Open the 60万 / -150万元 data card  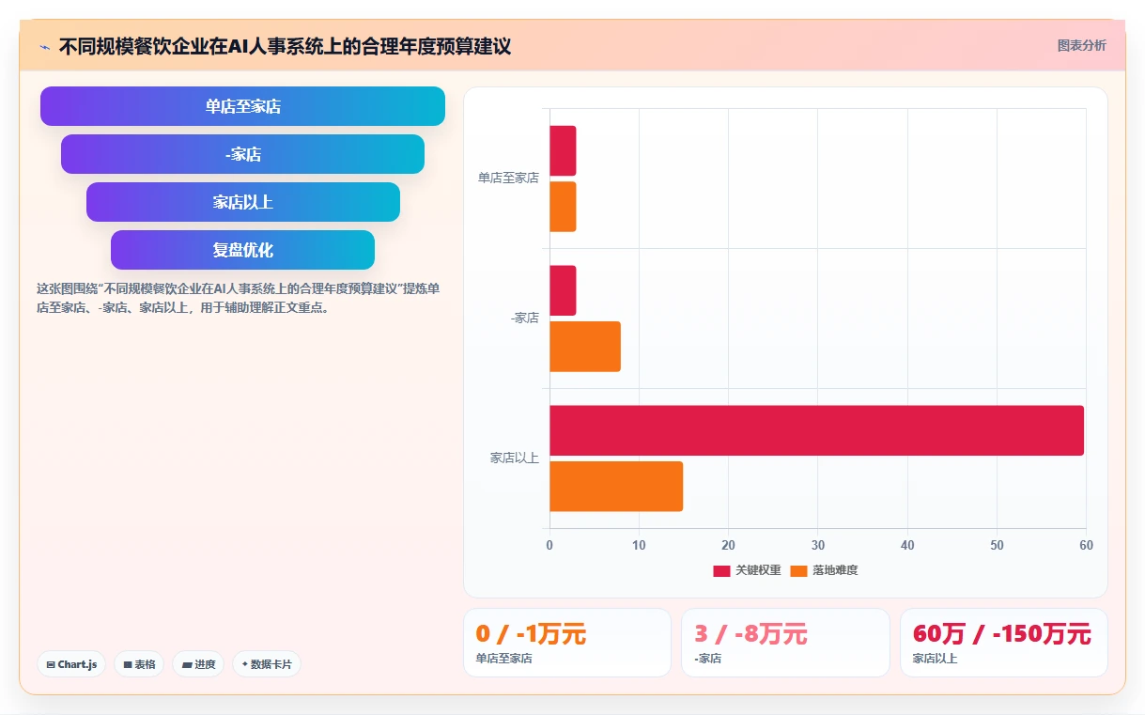tap(1003, 643)
